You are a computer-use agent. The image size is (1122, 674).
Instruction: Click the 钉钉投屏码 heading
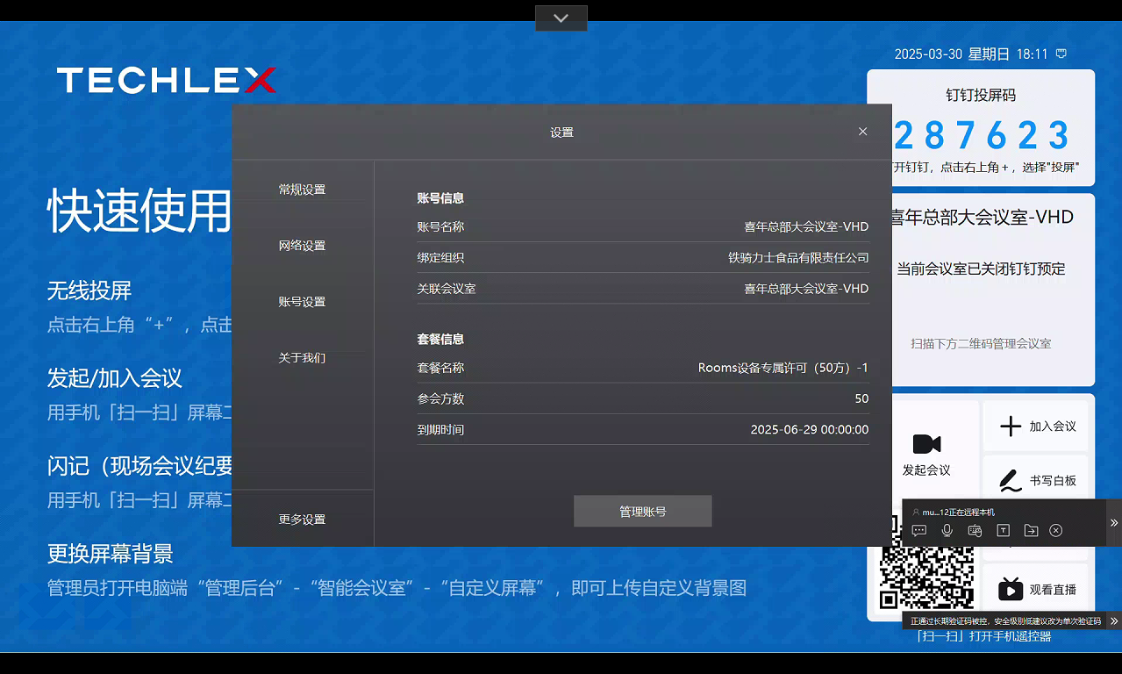click(981, 95)
